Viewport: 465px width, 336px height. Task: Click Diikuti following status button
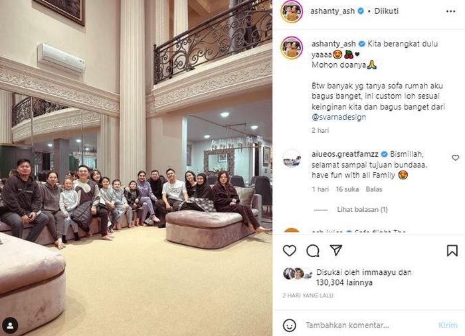tap(386, 11)
